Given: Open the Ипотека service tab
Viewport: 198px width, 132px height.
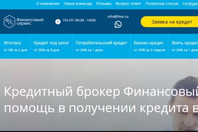Looking at the screenshot, I should (x=15, y=46).
